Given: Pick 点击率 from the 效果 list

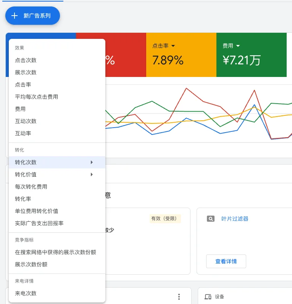Looking at the screenshot, I should tap(57, 85).
